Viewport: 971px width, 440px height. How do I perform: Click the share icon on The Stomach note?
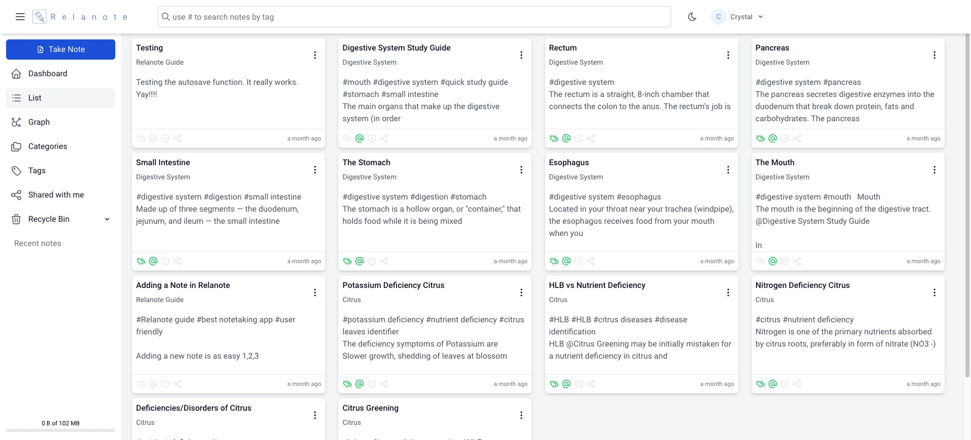[x=384, y=261]
